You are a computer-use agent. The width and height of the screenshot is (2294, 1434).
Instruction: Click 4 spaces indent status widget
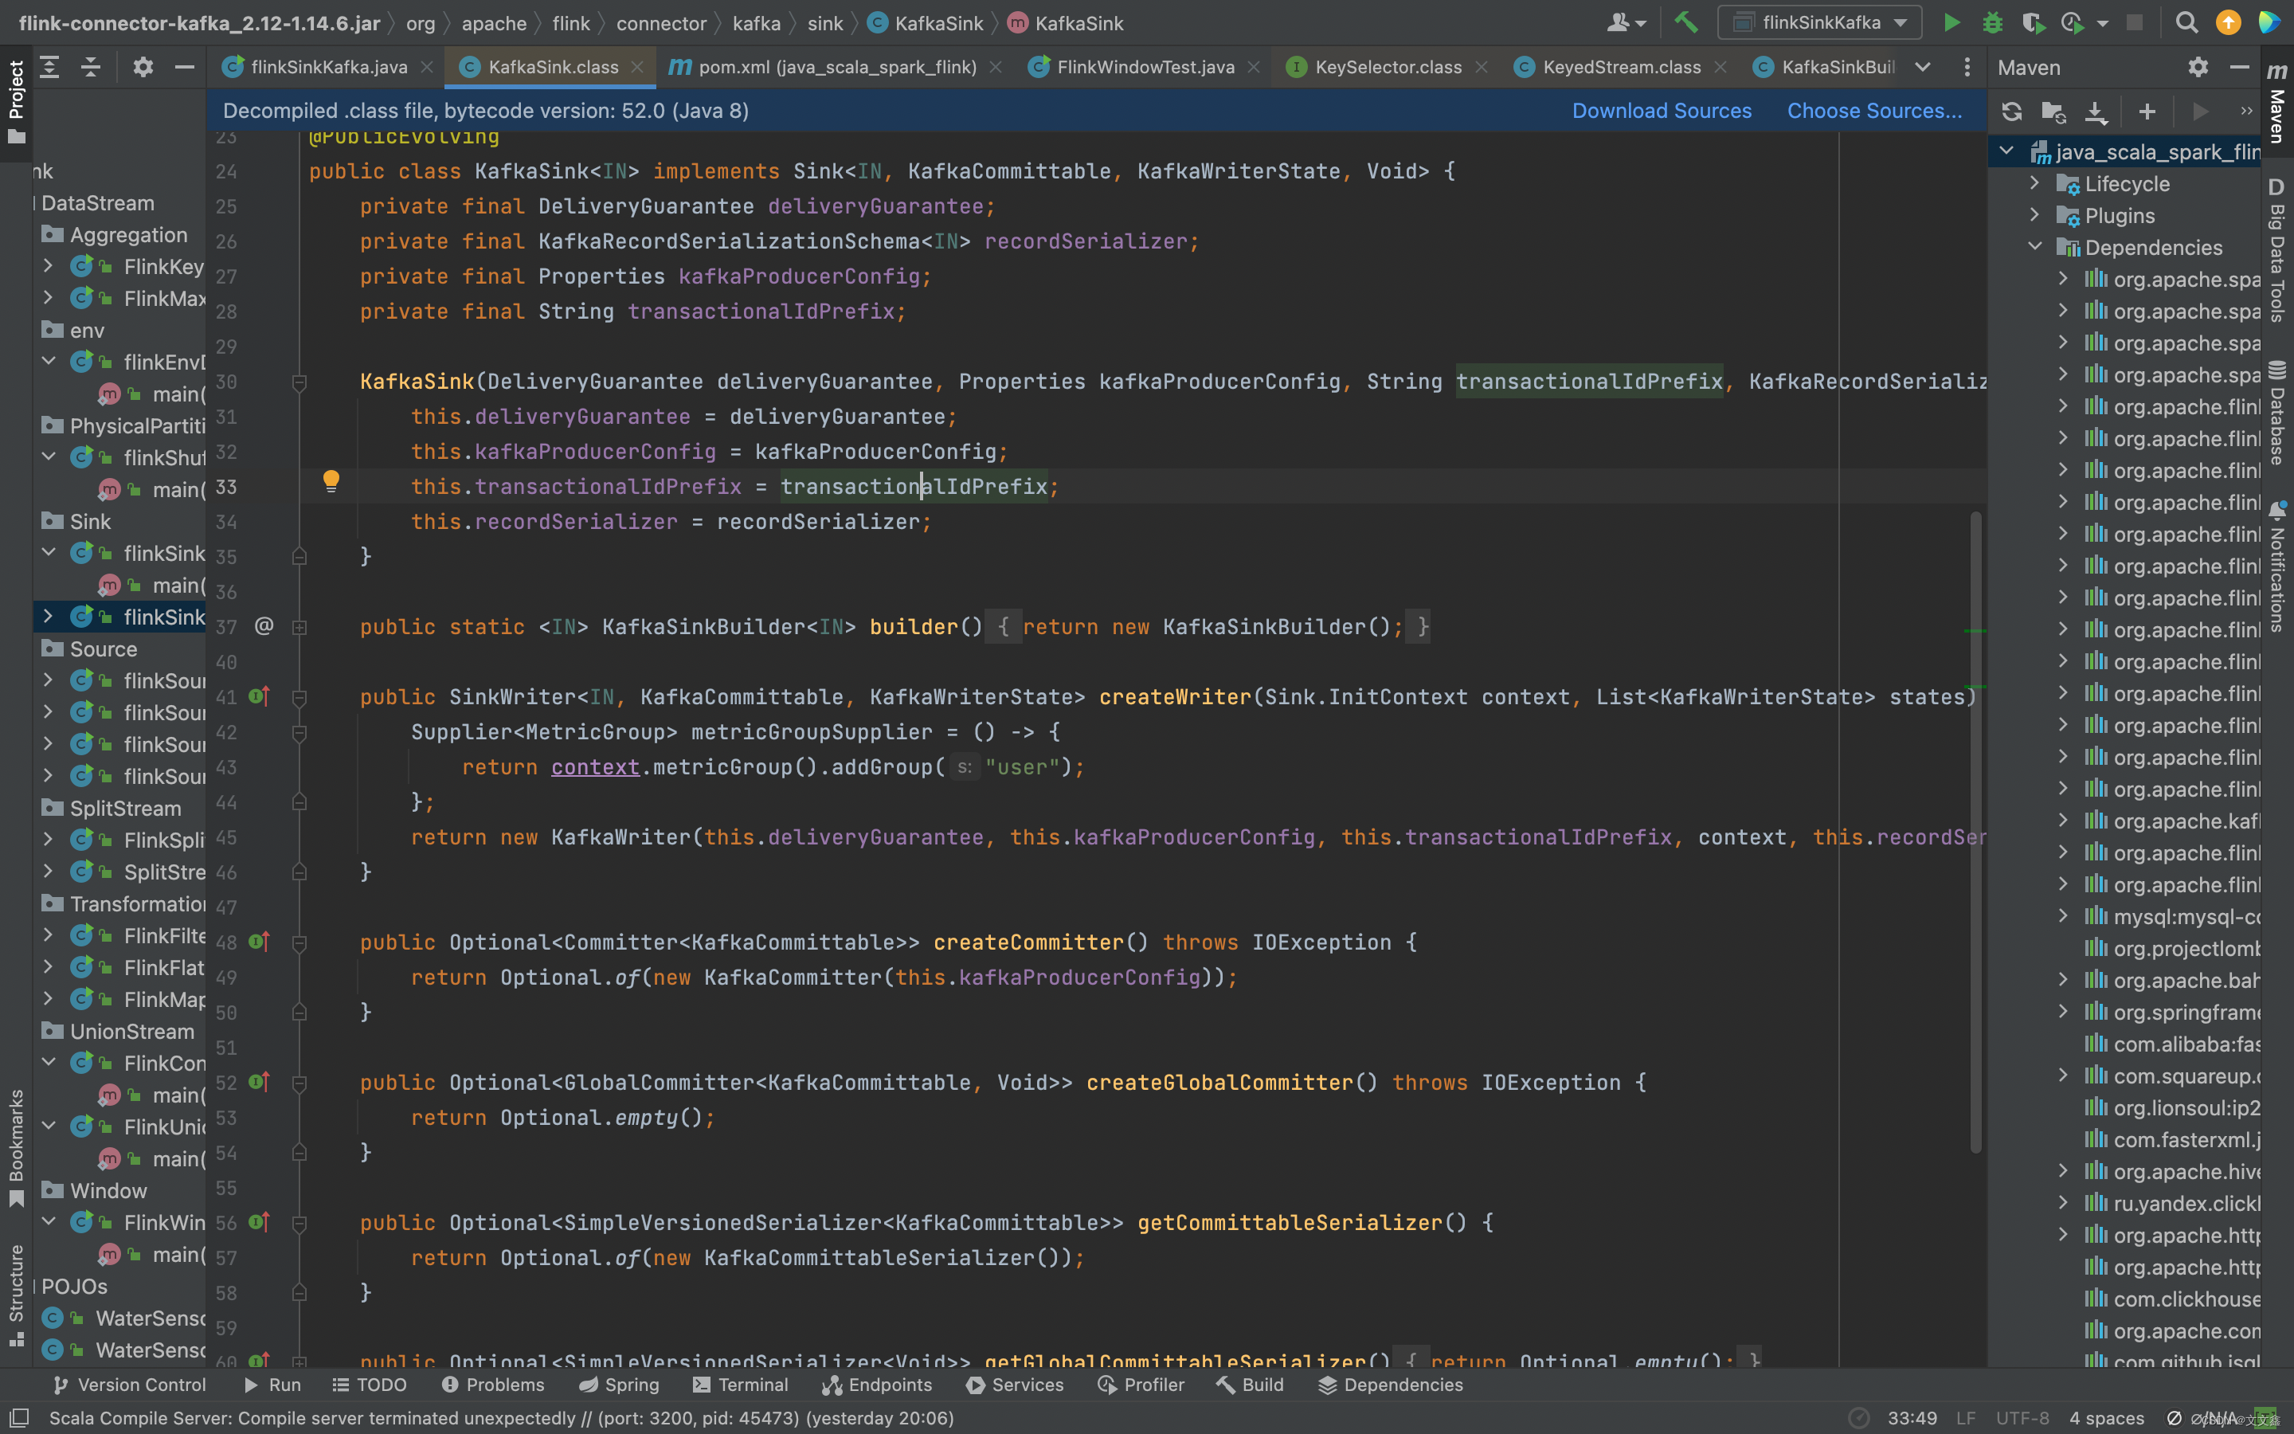point(2106,1418)
